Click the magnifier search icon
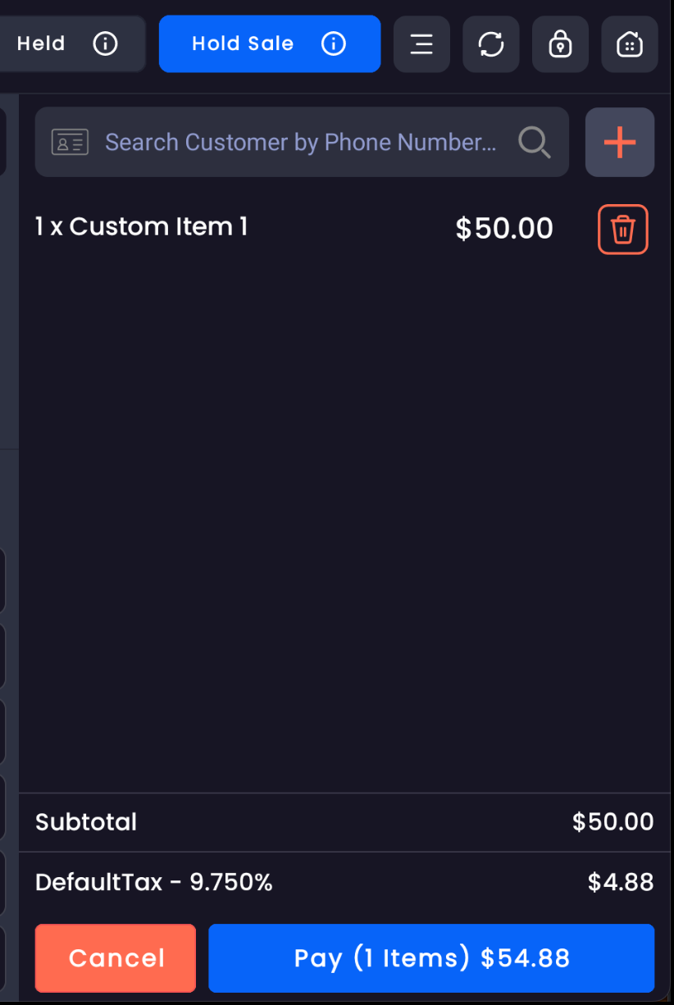Screen dimensions: 674x1005 [535, 143]
